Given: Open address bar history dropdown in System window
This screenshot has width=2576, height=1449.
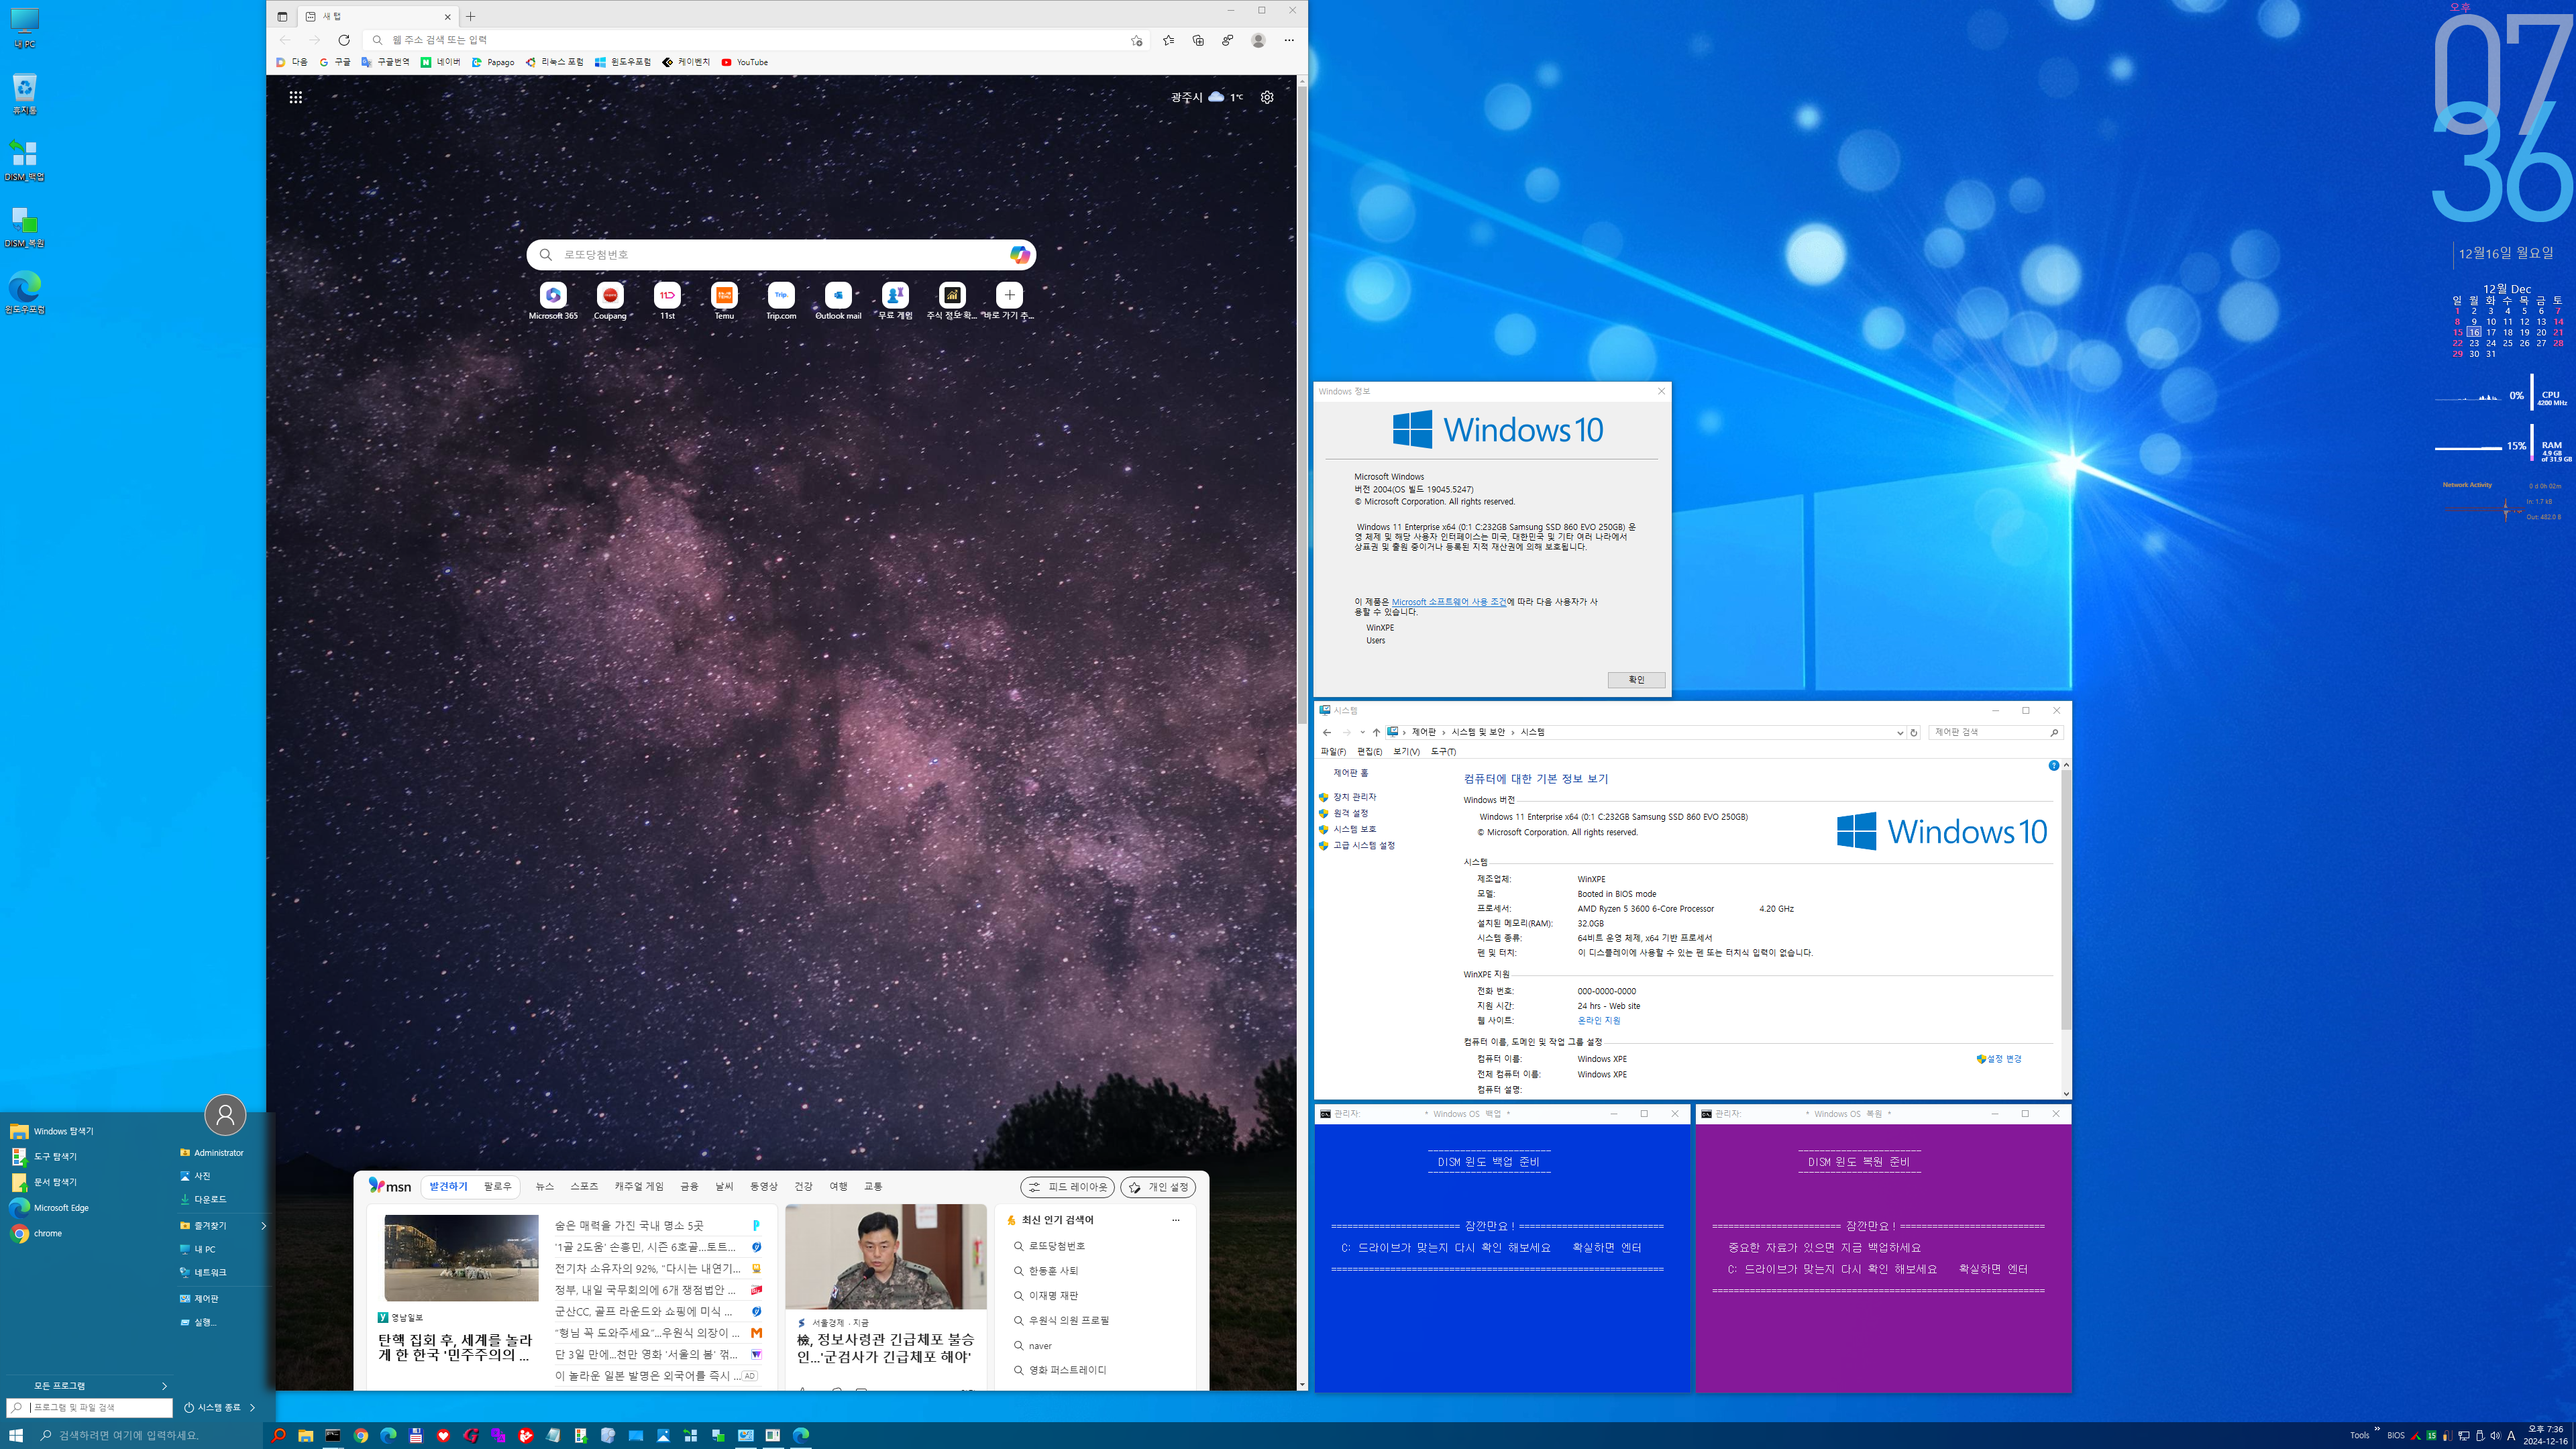Looking at the screenshot, I should coord(1900,733).
